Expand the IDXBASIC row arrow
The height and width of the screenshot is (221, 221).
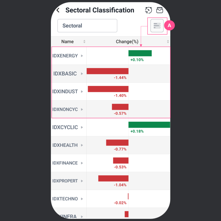(x=82, y=74)
